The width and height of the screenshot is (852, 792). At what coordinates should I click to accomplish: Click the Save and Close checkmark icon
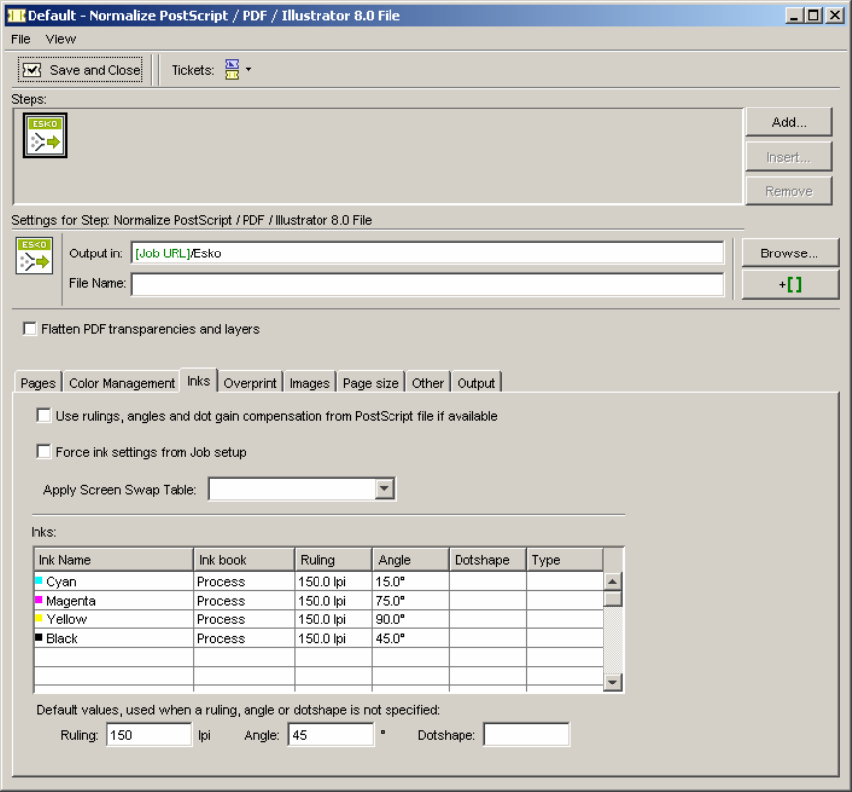click(x=33, y=70)
